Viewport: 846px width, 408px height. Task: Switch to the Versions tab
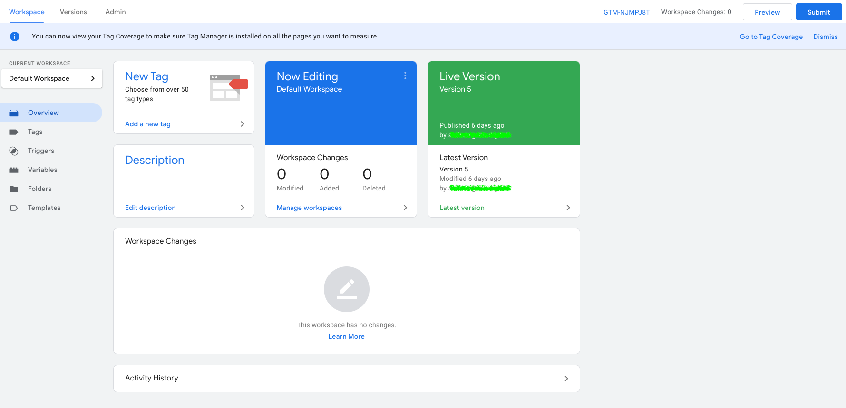(73, 12)
